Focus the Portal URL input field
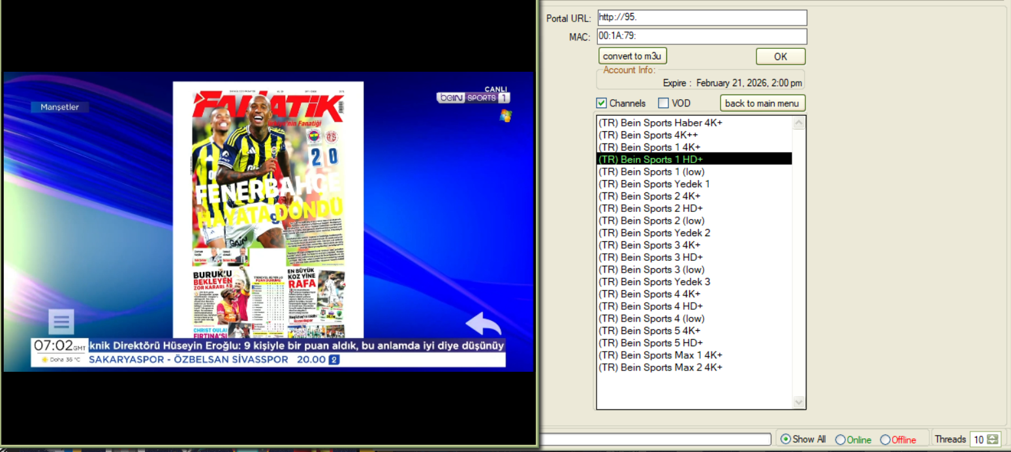Screen dimensions: 1011x452 pyautogui.click(x=702, y=18)
